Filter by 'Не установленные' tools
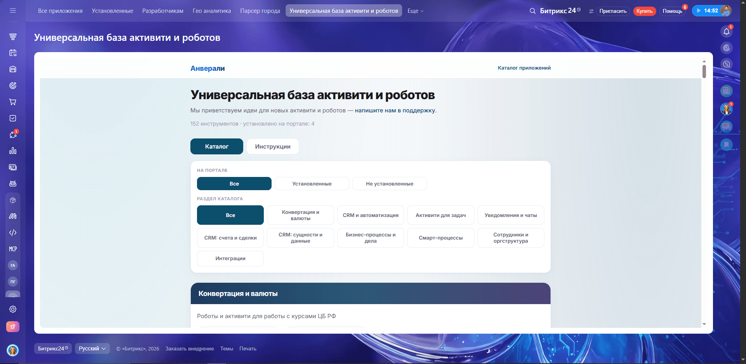746x364 pixels. (390, 184)
